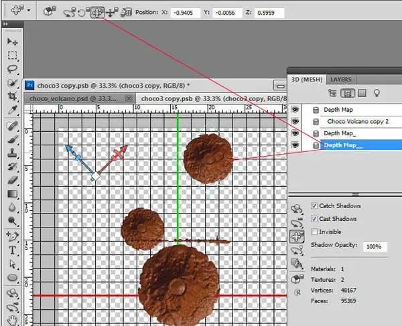Viewport: 402px width, 326px height.
Task: Click the Position Z input field
Action: point(269,13)
